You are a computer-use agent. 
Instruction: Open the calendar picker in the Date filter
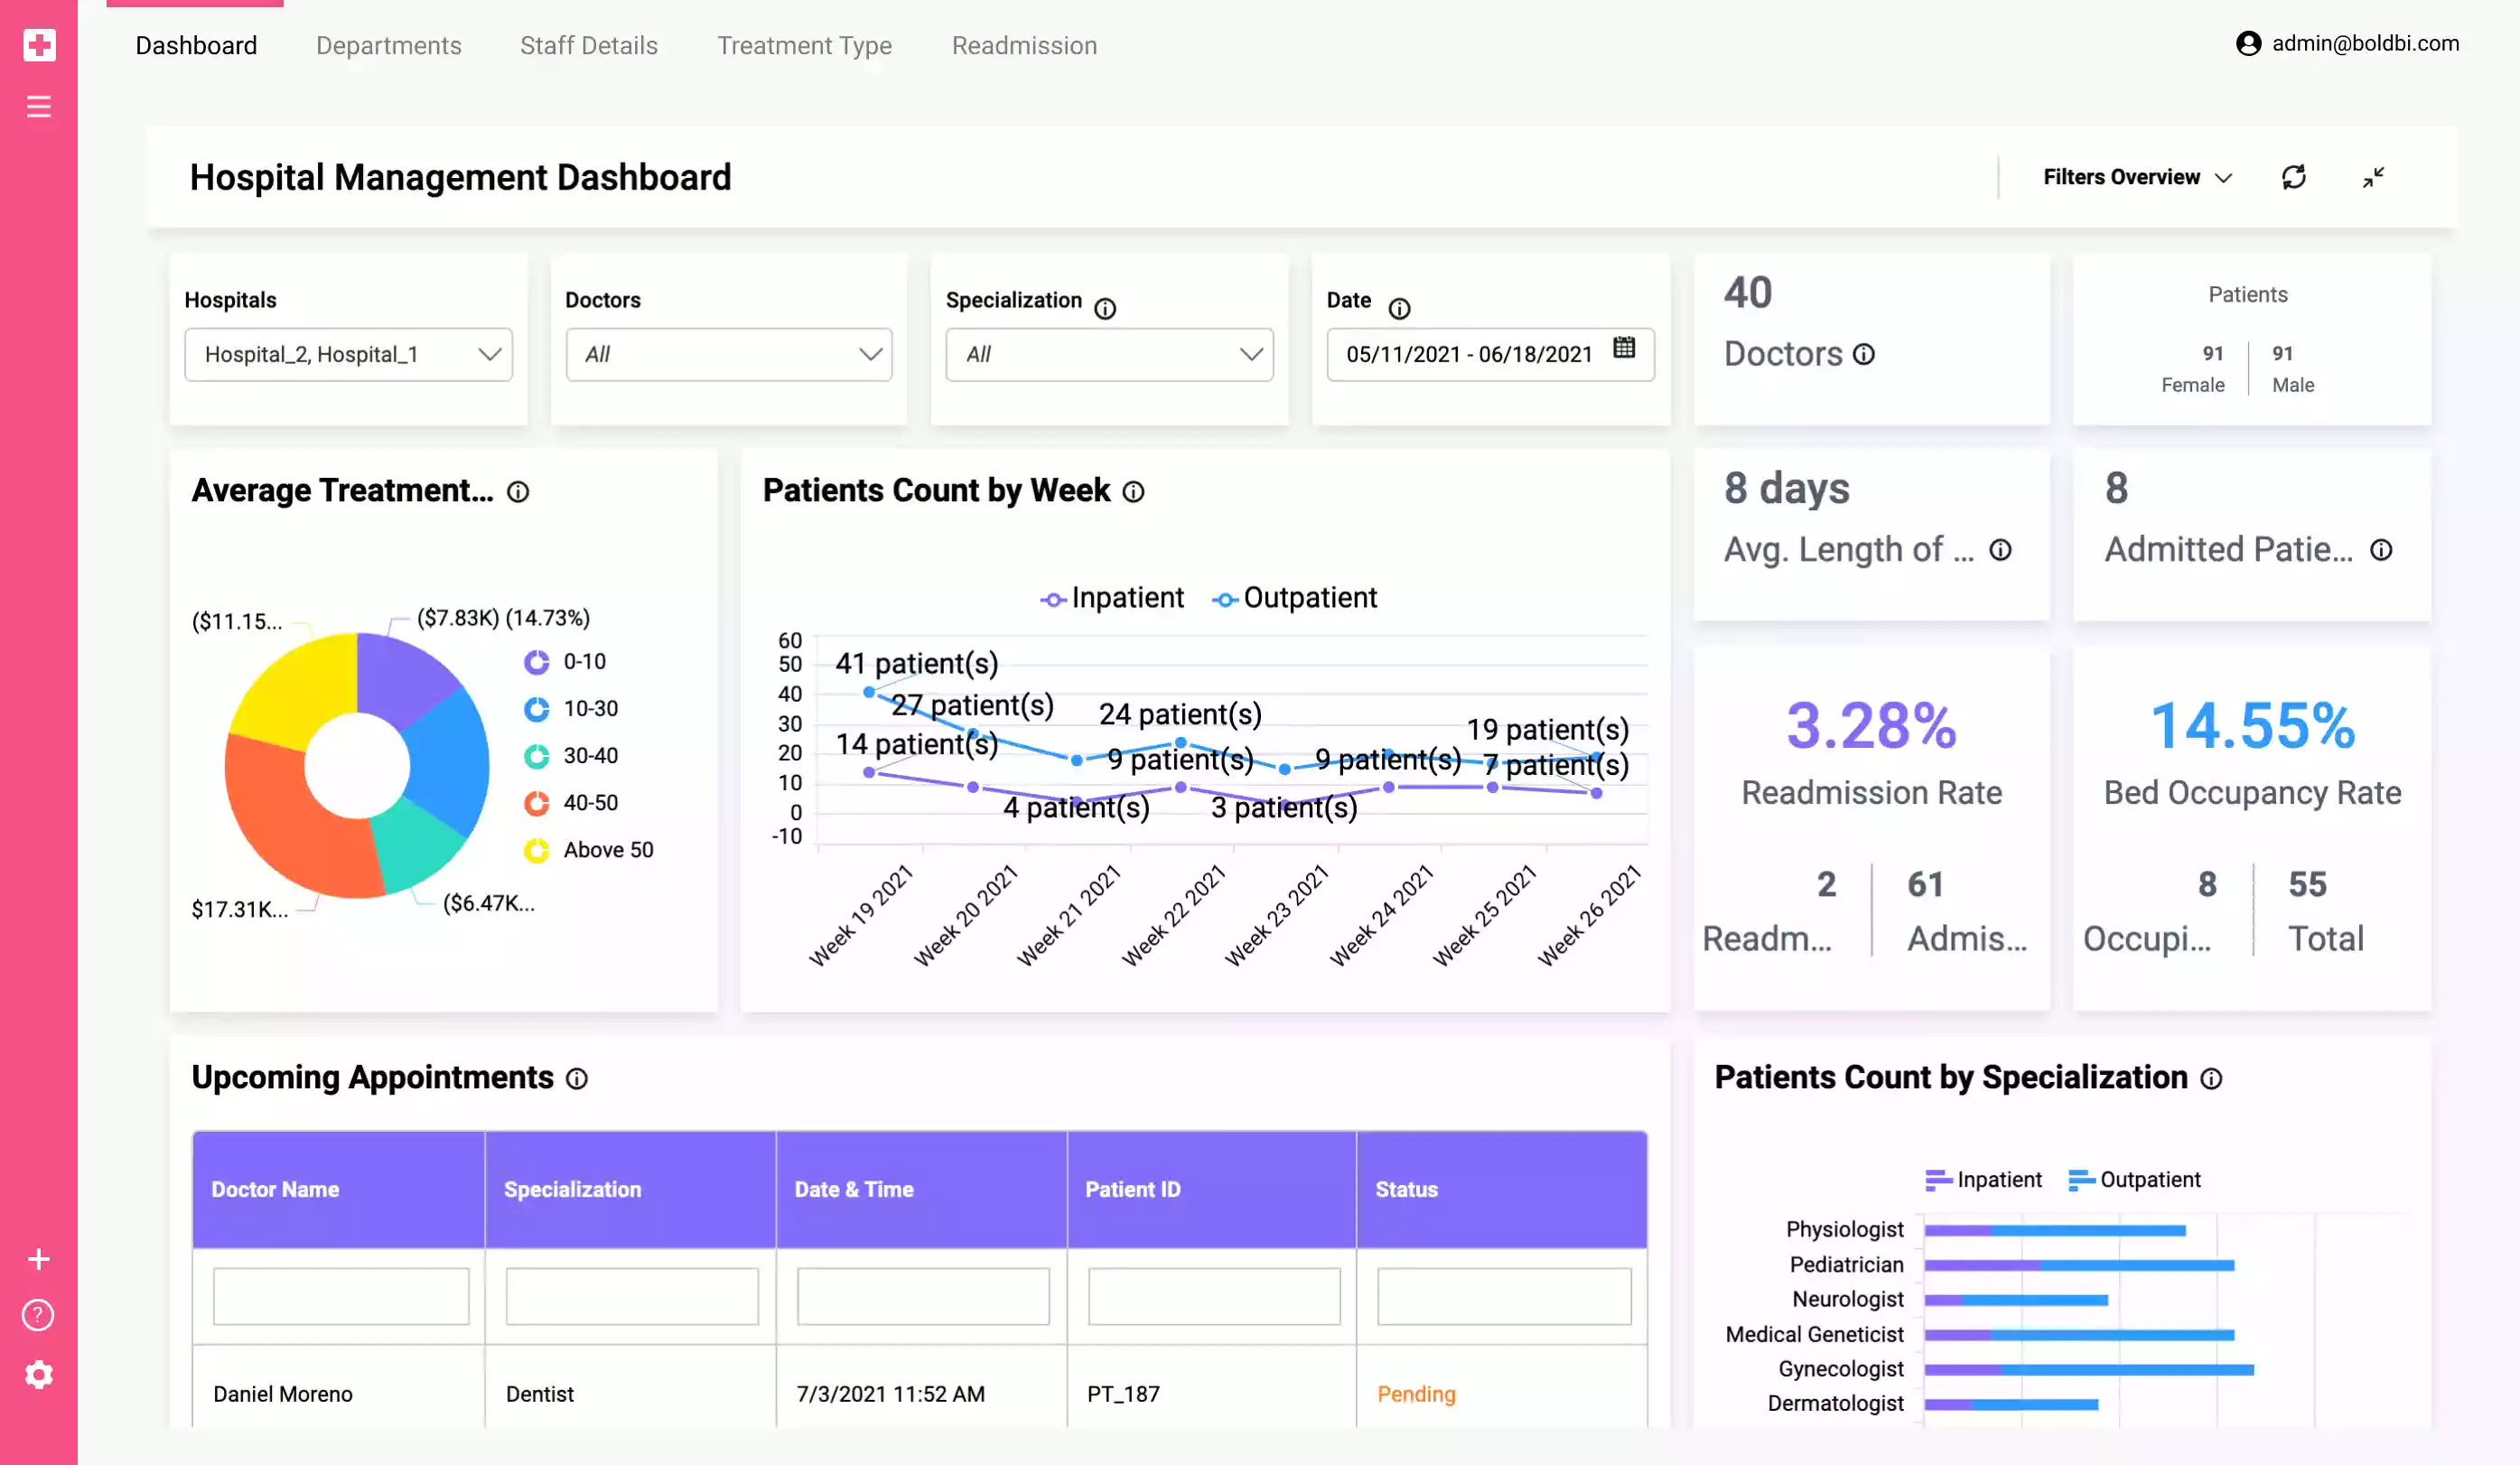pos(1625,353)
